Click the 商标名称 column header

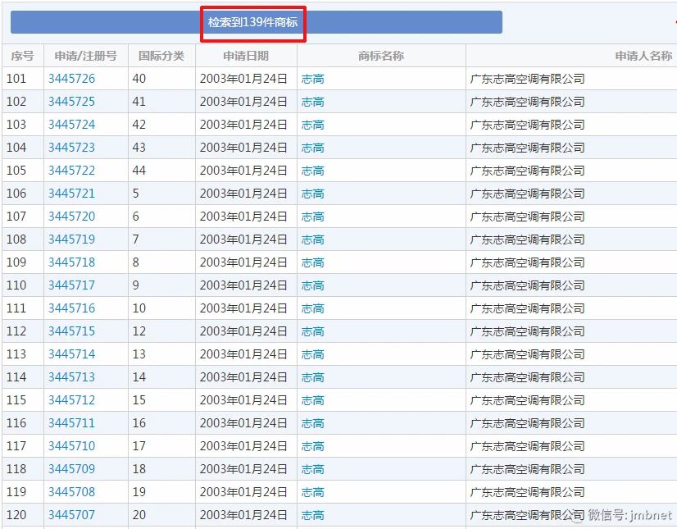click(381, 56)
